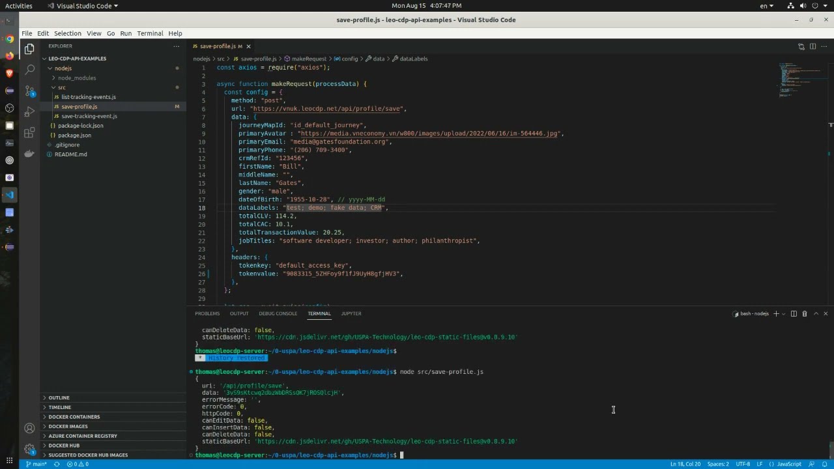
Task: Open the Search view in the activity bar
Action: 29,70
